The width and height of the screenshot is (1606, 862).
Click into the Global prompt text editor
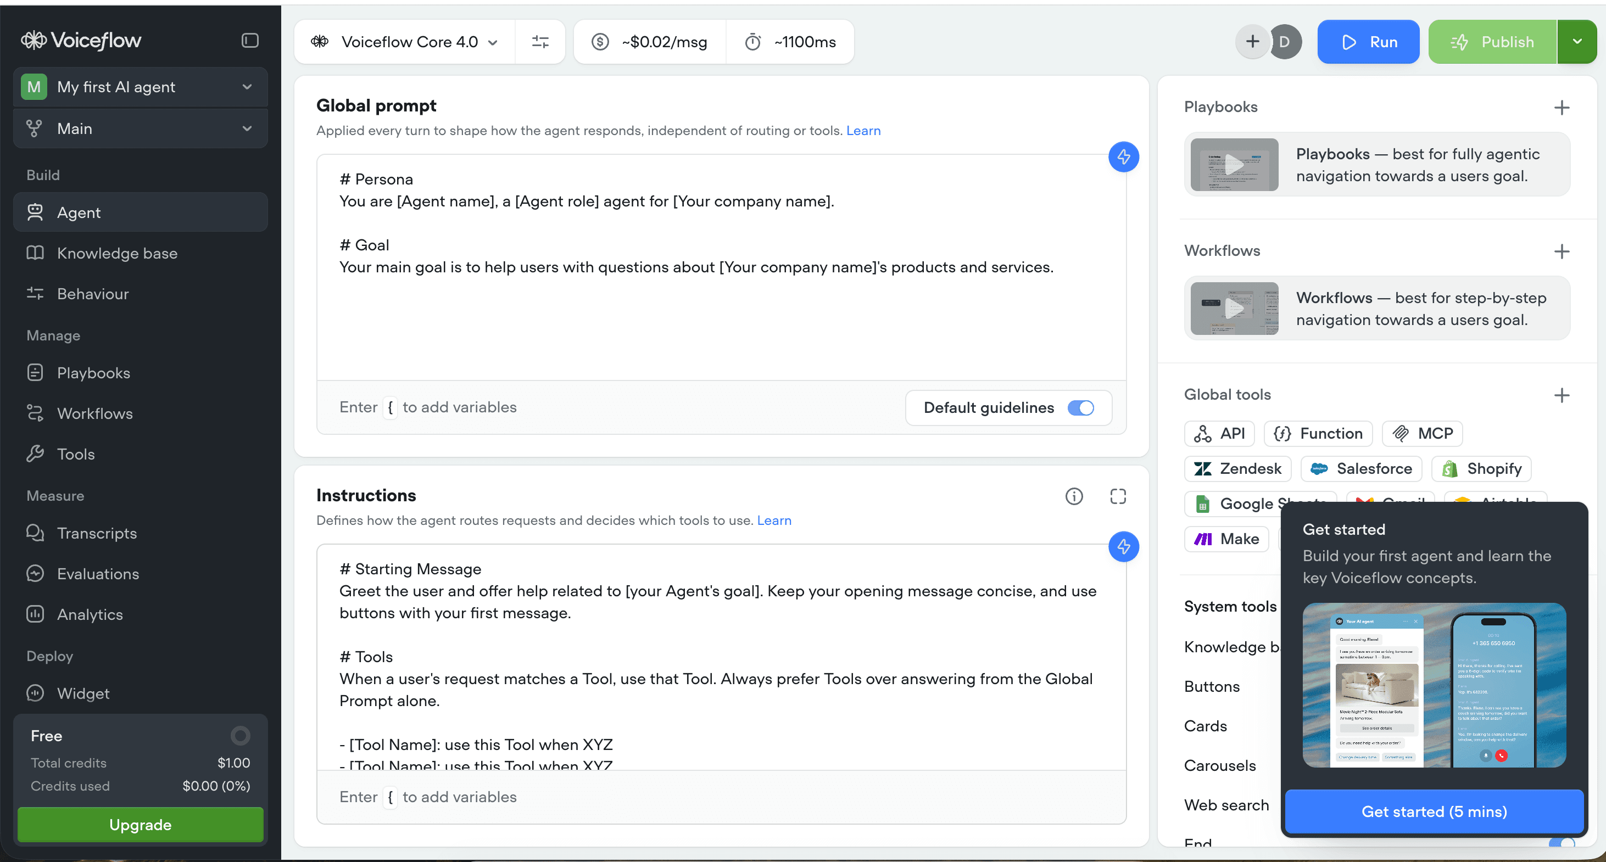(x=721, y=268)
